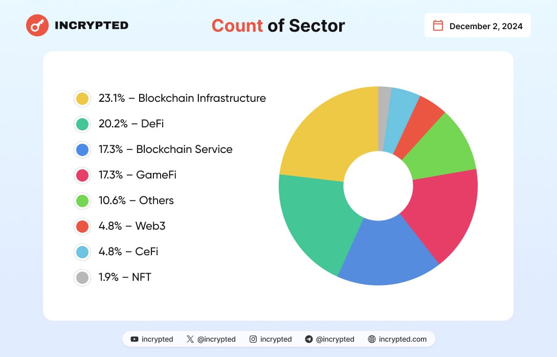
Task: Click the "Count of Sector" title
Action: tap(278, 26)
